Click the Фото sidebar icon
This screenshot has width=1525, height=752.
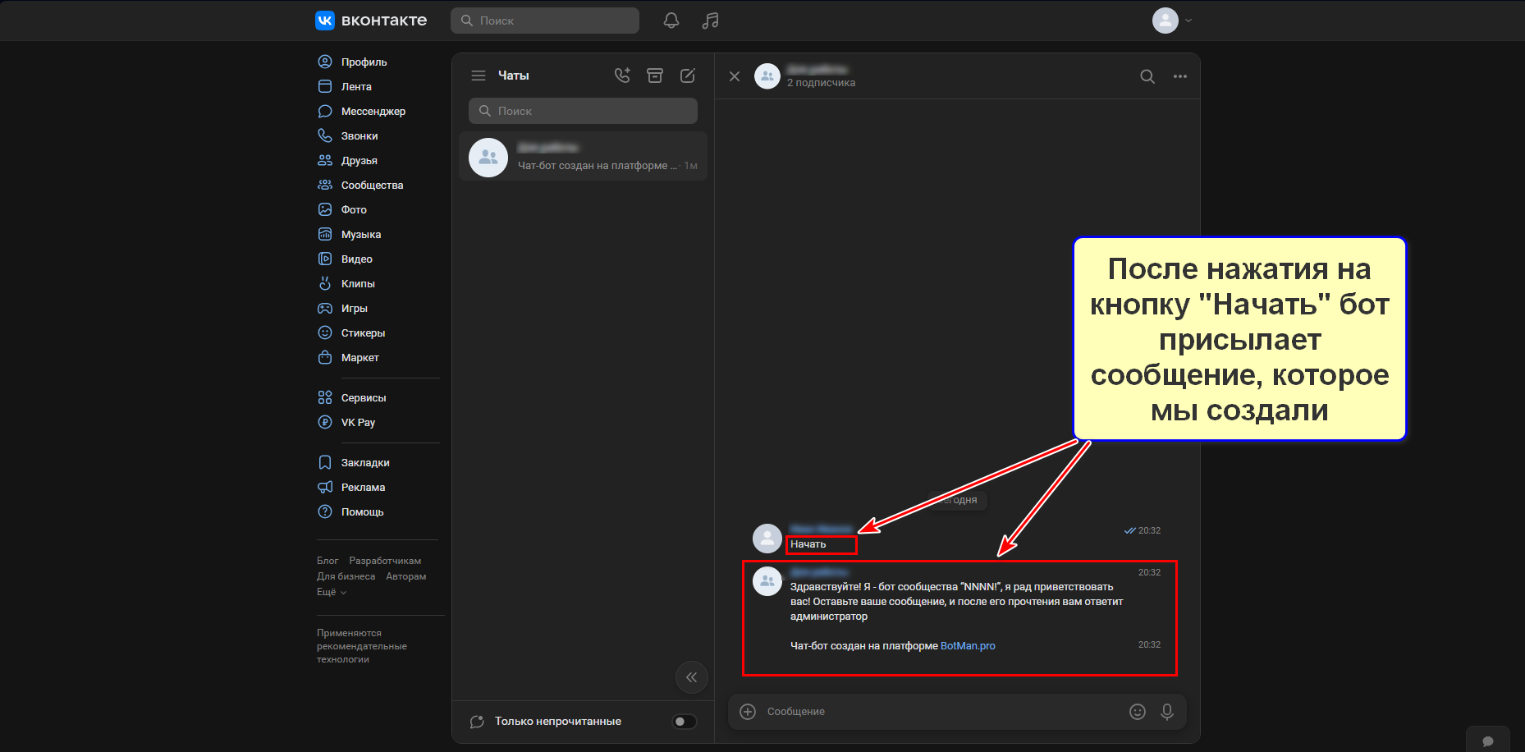click(x=325, y=209)
